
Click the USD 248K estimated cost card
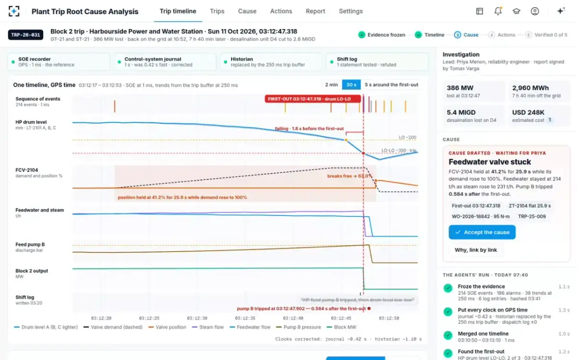539,116
